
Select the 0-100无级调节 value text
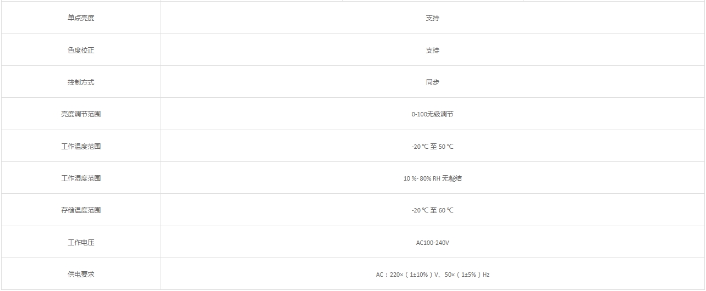[432, 114]
